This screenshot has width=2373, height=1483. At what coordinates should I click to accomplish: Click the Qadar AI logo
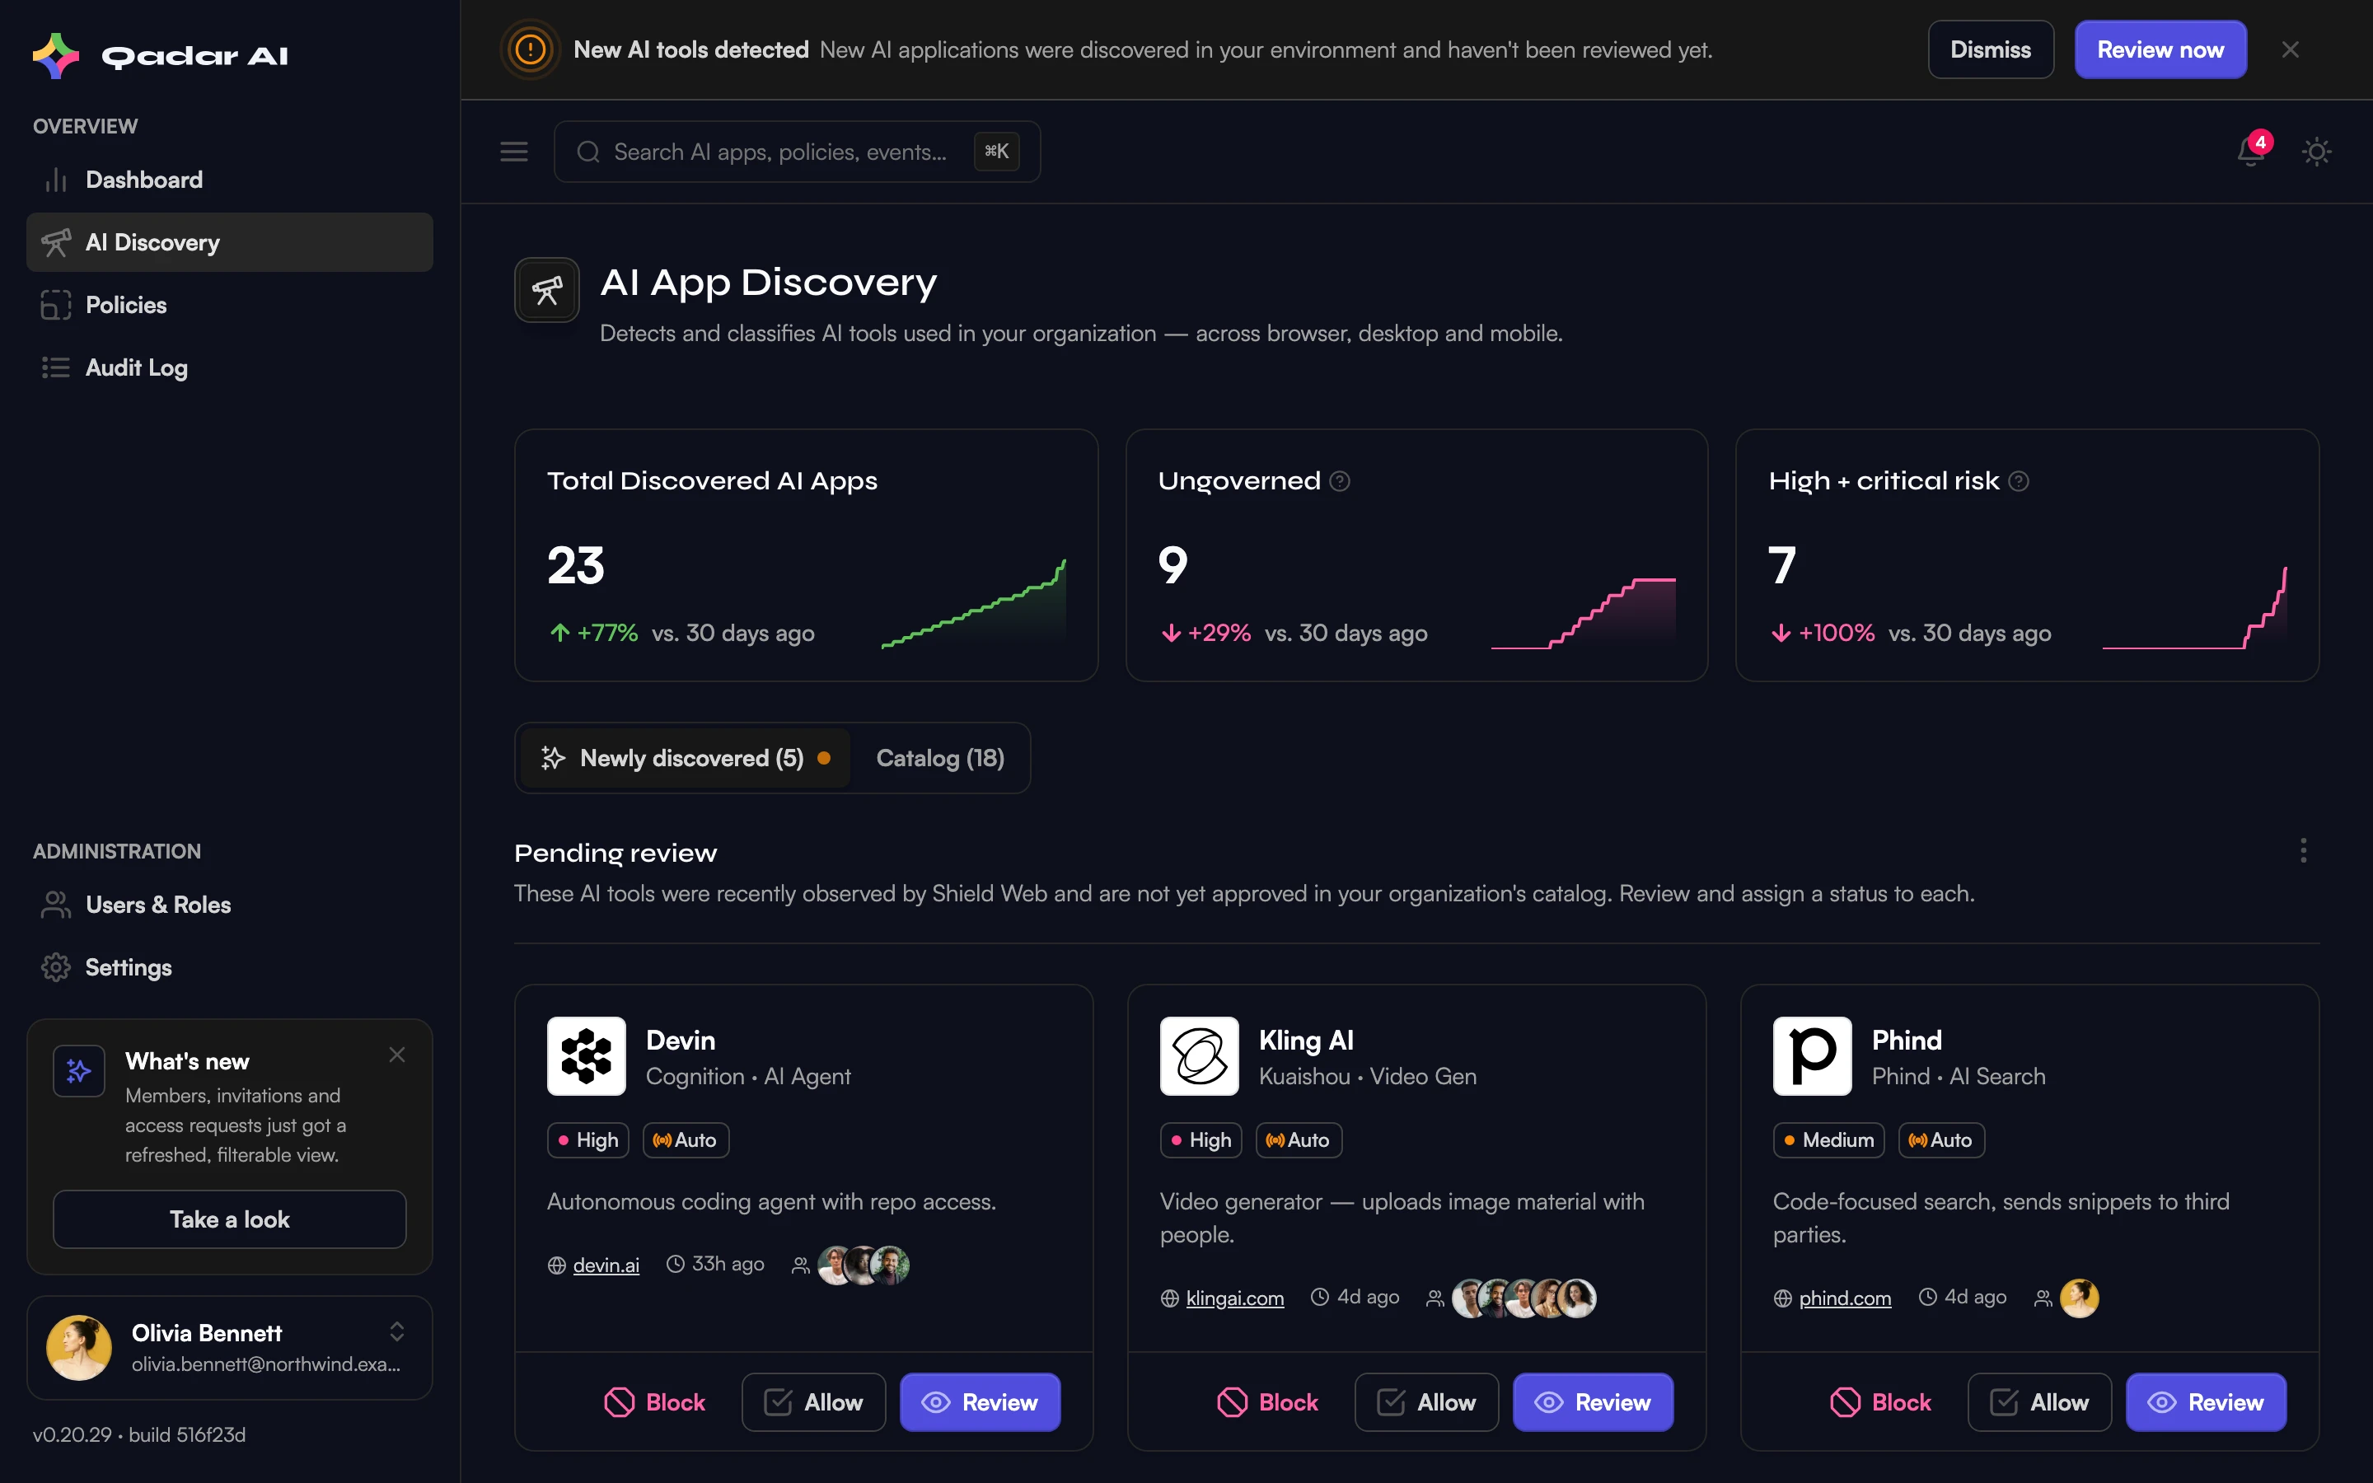coord(160,55)
